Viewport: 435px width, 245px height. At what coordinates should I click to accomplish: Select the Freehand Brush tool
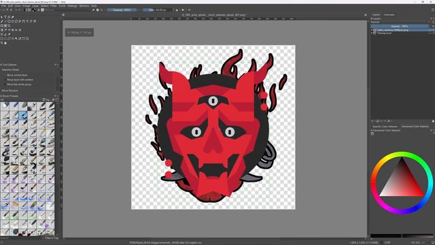click(1, 21)
